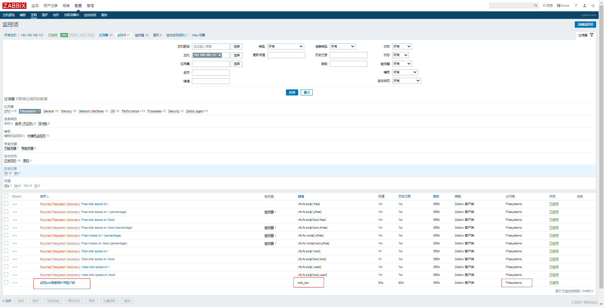
Task: Check the row for vfs.fs.inode[/,pfree]
Action: (6, 235)
